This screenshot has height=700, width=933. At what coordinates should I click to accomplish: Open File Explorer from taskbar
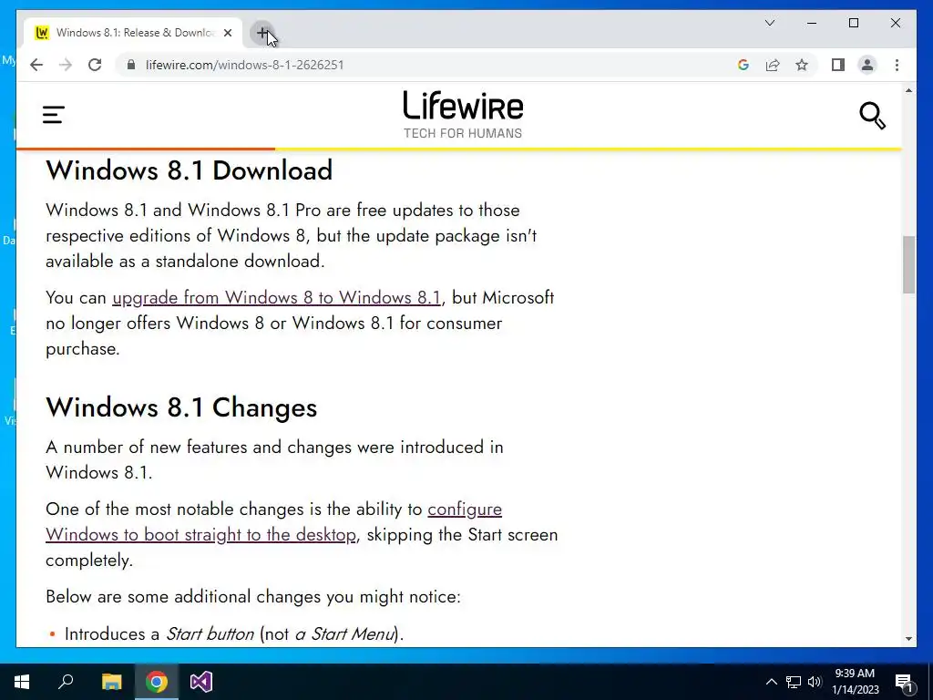click(111, 682)
